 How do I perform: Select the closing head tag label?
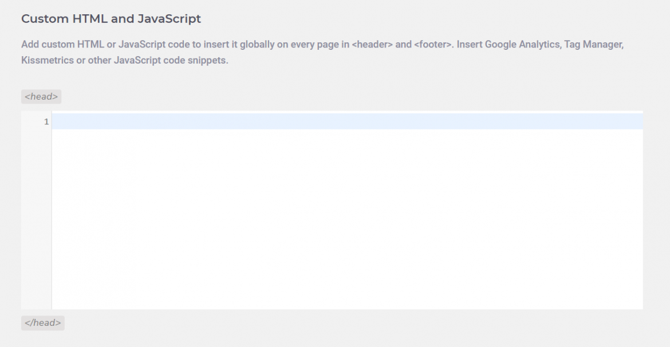(42, 322)
